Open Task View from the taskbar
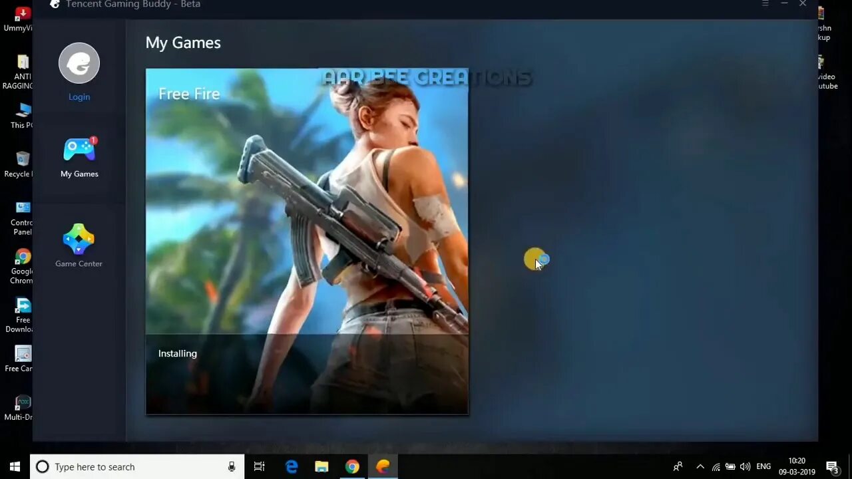This screenshot has width=852, height=479. (260, 466)
